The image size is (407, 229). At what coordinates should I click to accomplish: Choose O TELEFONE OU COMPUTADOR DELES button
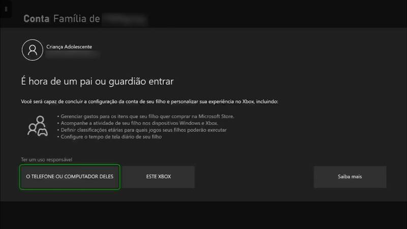click(70, 177)
